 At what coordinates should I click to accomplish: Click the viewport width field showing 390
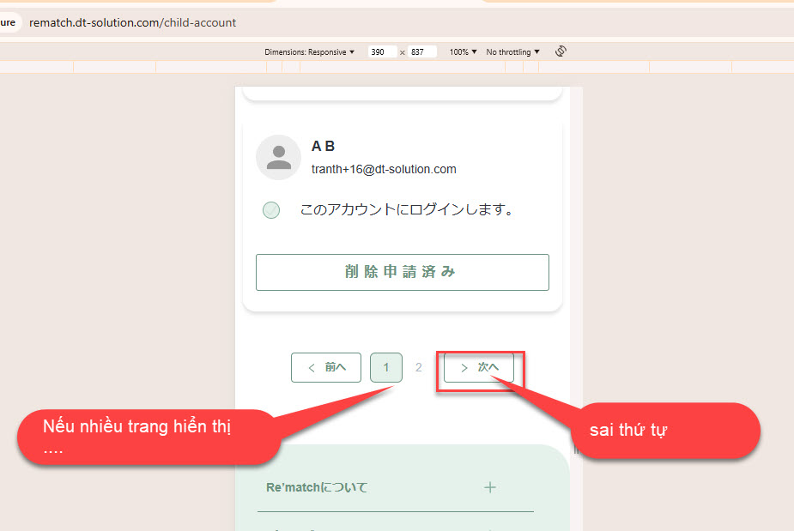tap(382, 52)
